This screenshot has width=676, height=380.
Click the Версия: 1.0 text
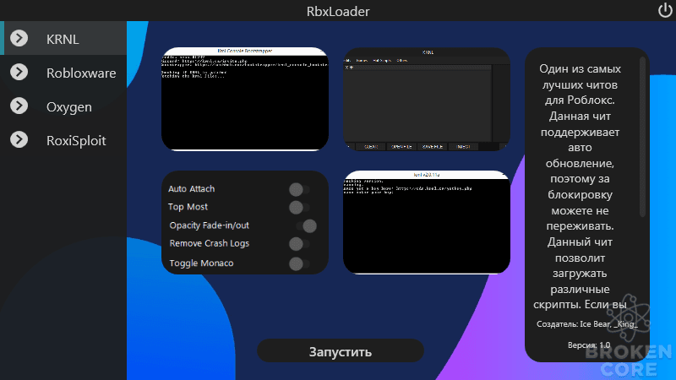589,345
